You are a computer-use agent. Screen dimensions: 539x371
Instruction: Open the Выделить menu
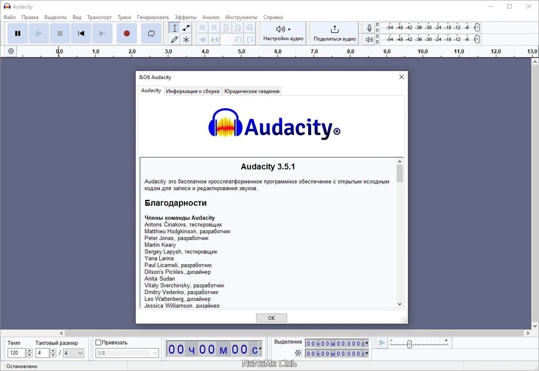point(56,17)
